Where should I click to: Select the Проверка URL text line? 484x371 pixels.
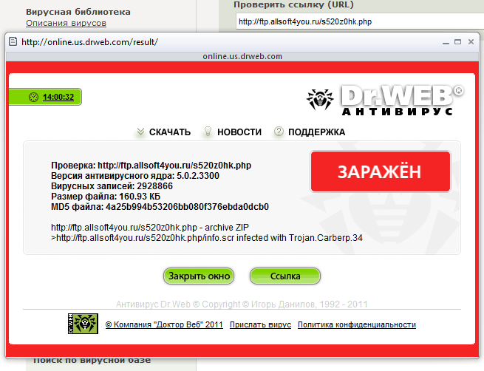151,166
